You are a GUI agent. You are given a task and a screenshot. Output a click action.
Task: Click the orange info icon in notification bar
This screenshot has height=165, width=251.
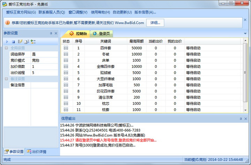pos(7,23)
